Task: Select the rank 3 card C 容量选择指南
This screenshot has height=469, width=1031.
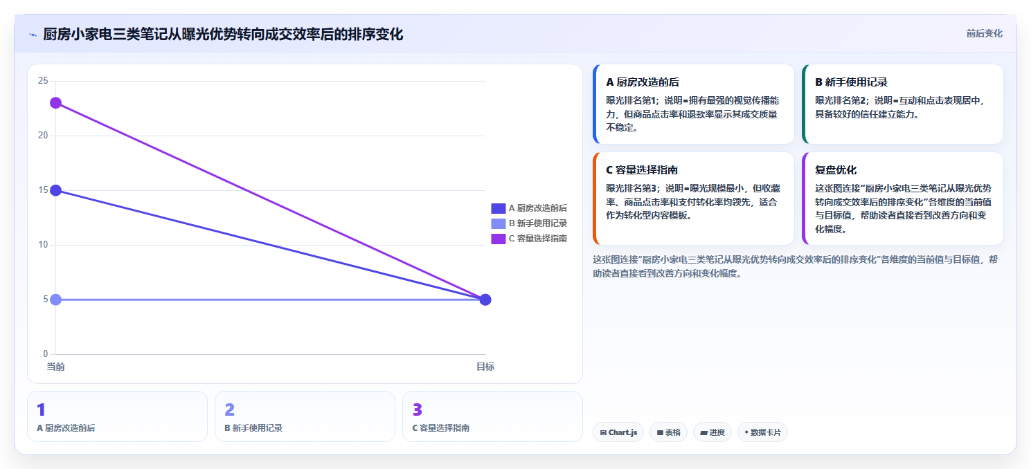Action: coord(492,416)
